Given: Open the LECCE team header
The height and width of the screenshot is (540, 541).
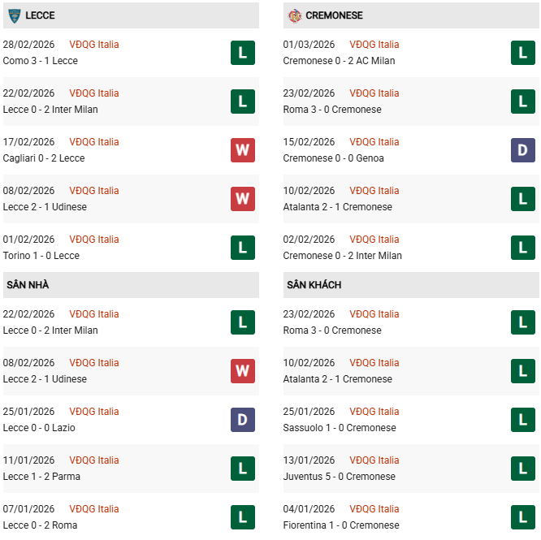Looking at the screenshot, I should coord(40,15).
